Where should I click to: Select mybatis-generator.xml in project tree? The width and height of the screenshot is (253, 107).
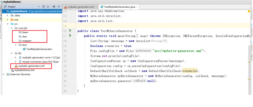coord(31,66)
